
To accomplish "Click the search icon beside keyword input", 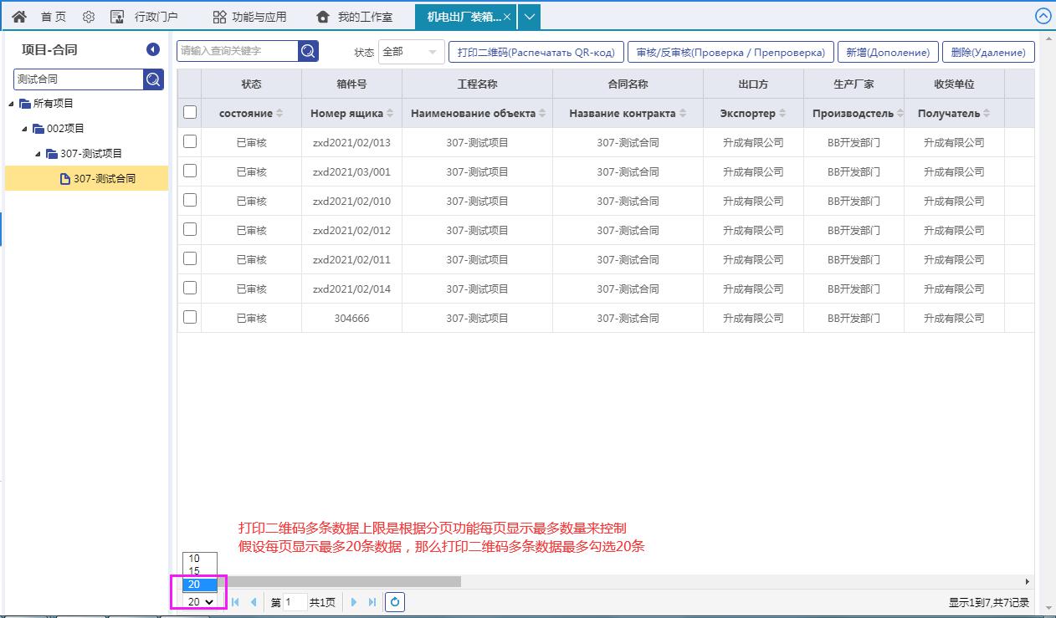I will 308,52.
